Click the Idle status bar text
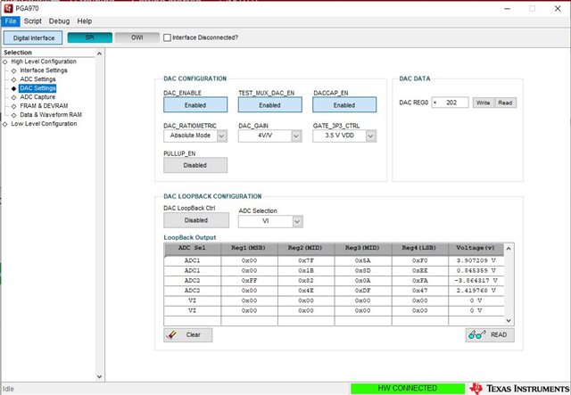 pos(8,389)
